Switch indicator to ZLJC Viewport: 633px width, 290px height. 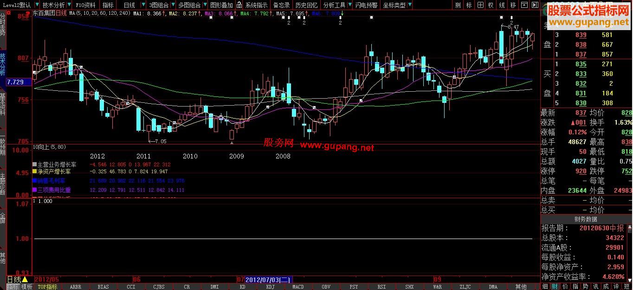[465, 287]
